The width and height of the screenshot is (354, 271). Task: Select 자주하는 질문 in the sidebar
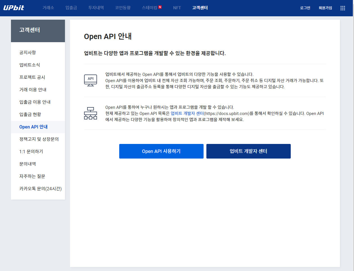point(38,176)
